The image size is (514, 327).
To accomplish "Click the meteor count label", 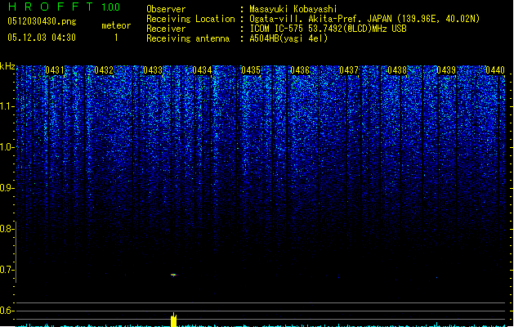I will click(116, 25).
